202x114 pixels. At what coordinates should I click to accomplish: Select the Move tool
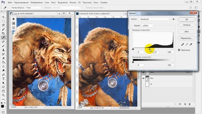[x=3, y=17]
